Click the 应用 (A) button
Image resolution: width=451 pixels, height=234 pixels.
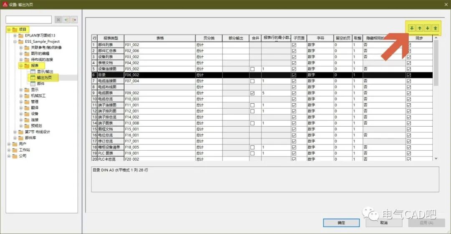click(x=426, y=223)
